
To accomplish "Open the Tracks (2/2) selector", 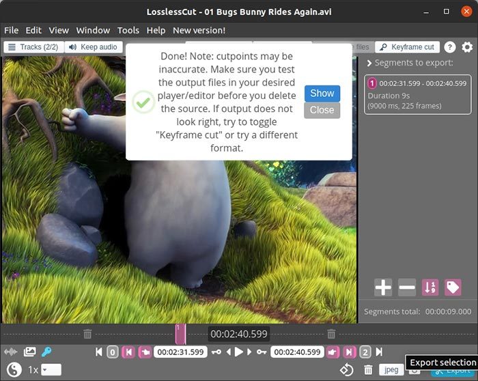I will point(33,47).
